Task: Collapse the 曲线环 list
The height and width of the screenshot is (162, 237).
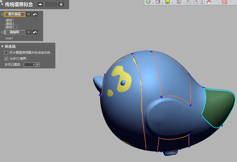Action: [x=2, y=32]
